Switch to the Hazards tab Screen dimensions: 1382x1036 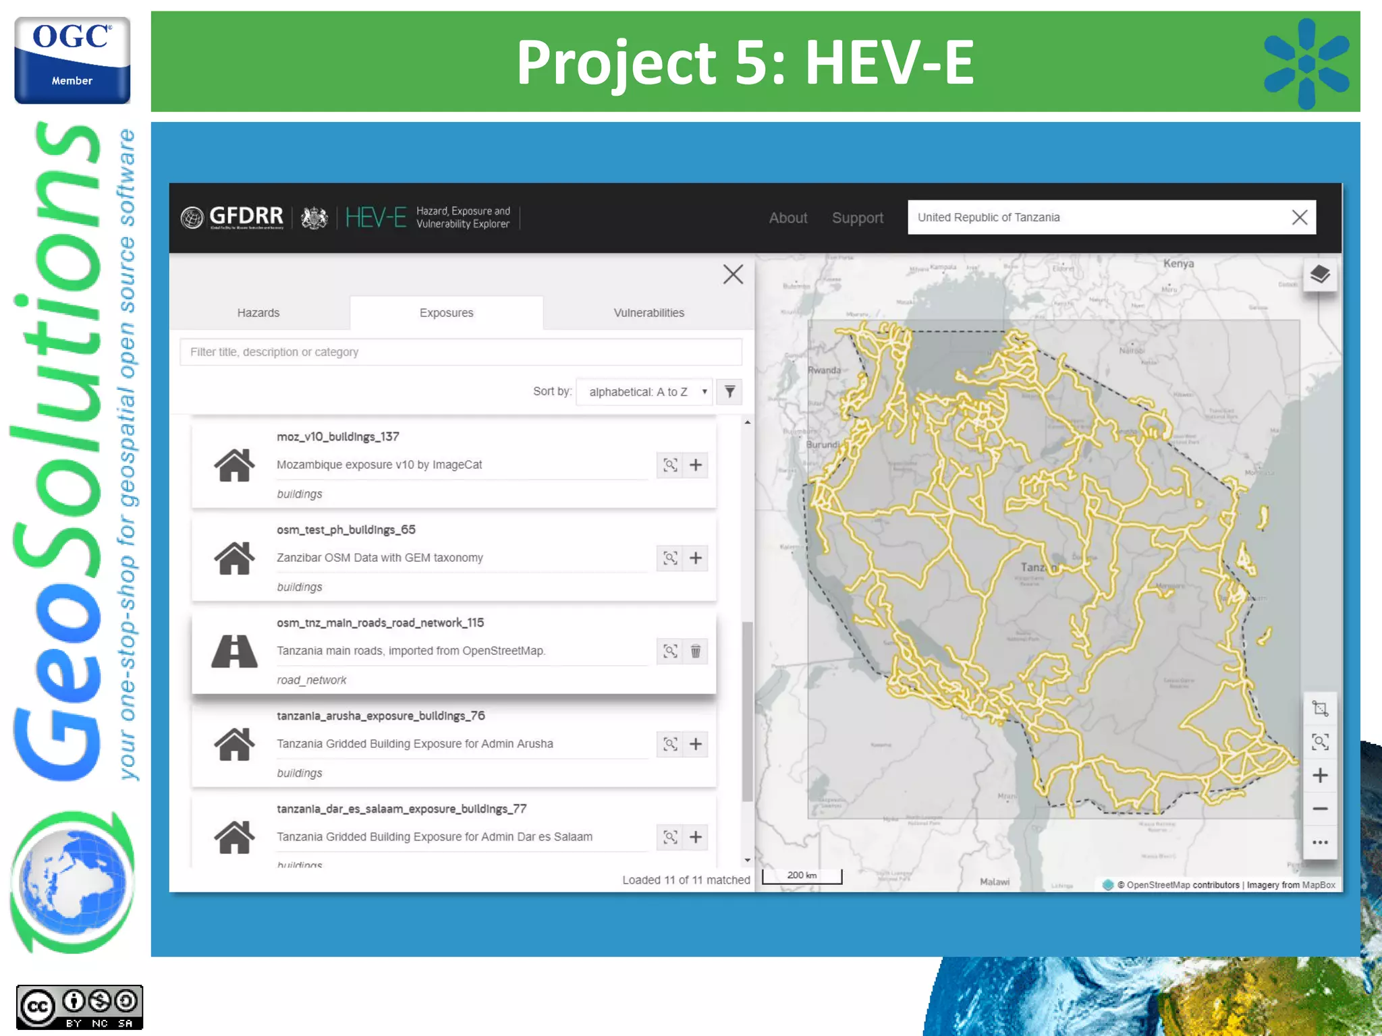(x=258, y=313)
